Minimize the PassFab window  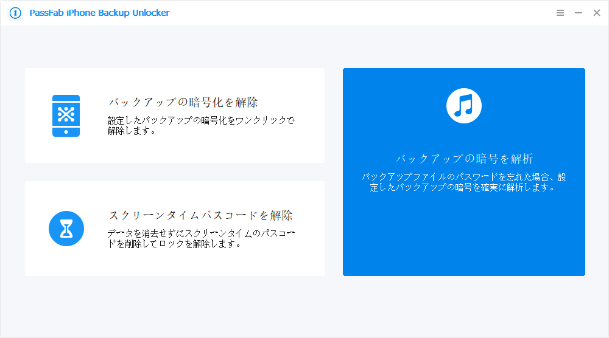point(579,13)
